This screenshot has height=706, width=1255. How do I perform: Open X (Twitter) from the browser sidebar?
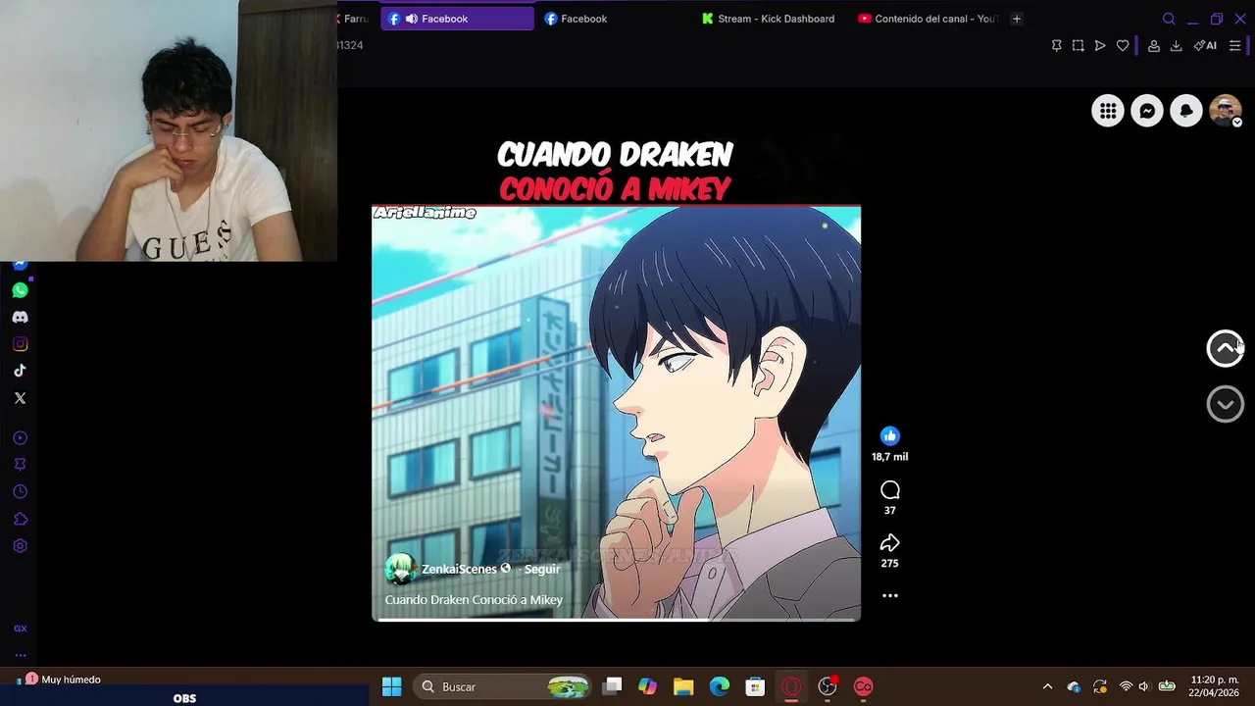(20, 398)
